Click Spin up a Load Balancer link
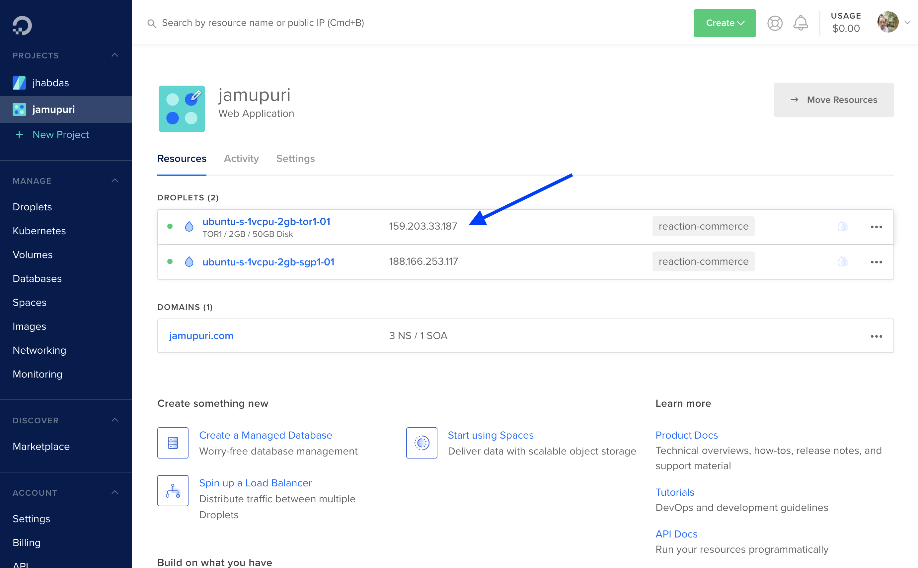 [256, 483]
